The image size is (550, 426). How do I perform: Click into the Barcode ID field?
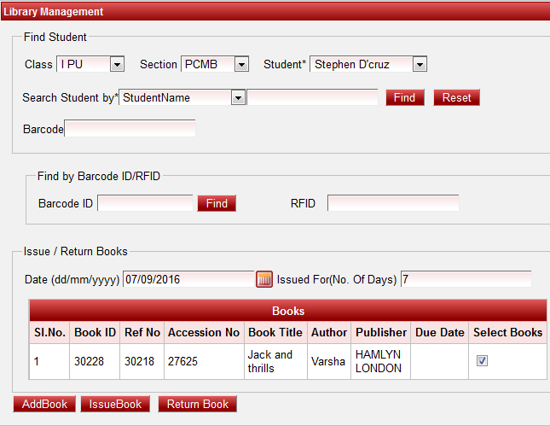click(x=145, y=203)
